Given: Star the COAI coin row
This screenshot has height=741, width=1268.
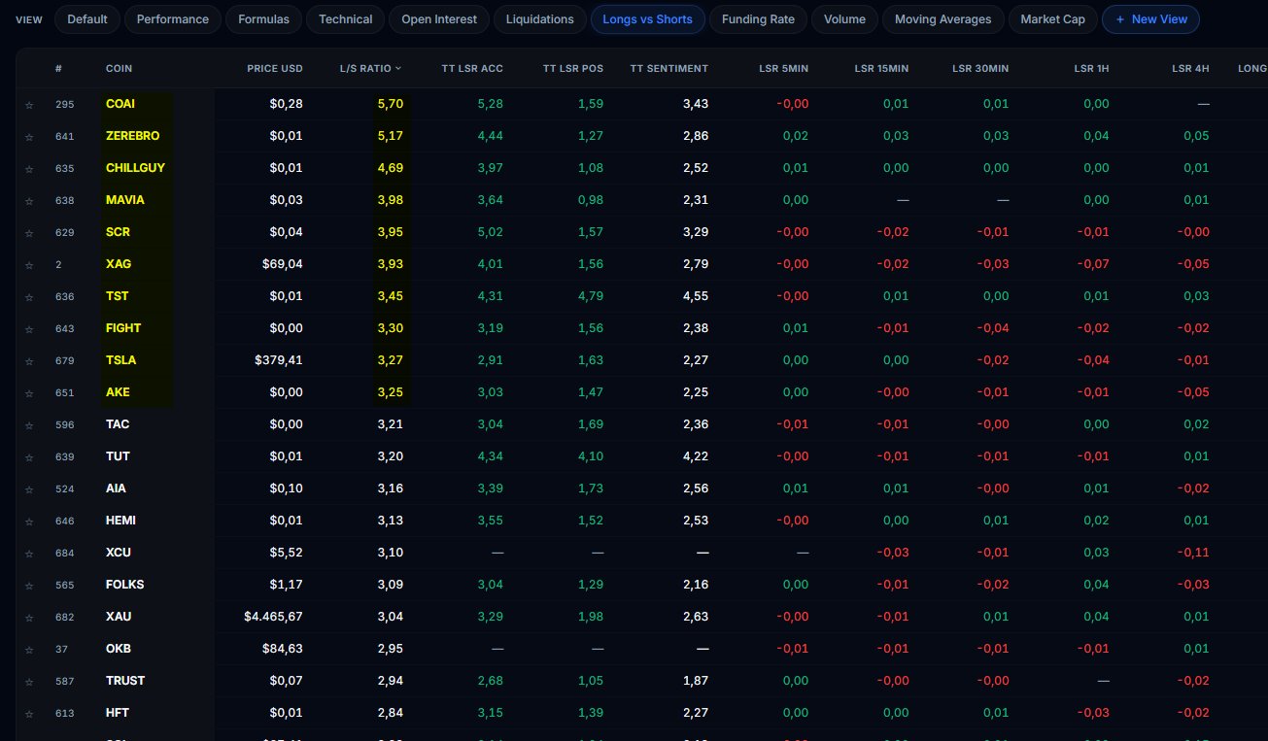Looking at the screenshot, I should click(x=29, y=104).
